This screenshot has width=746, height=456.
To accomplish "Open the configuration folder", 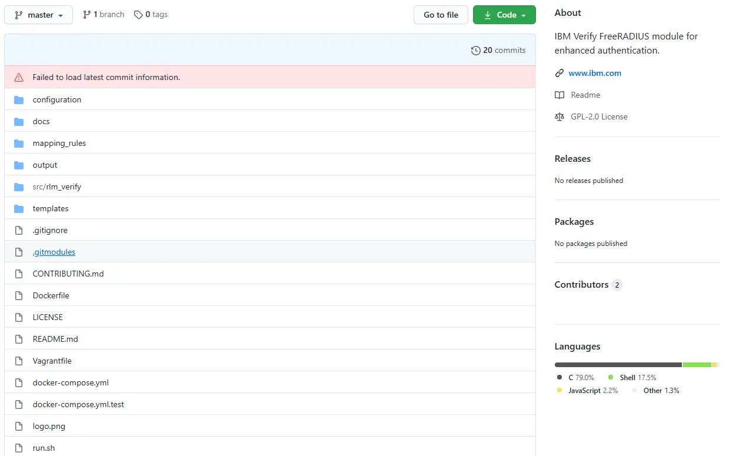I will 57,99.
